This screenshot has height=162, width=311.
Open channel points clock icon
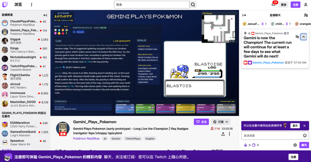[254, 145]
